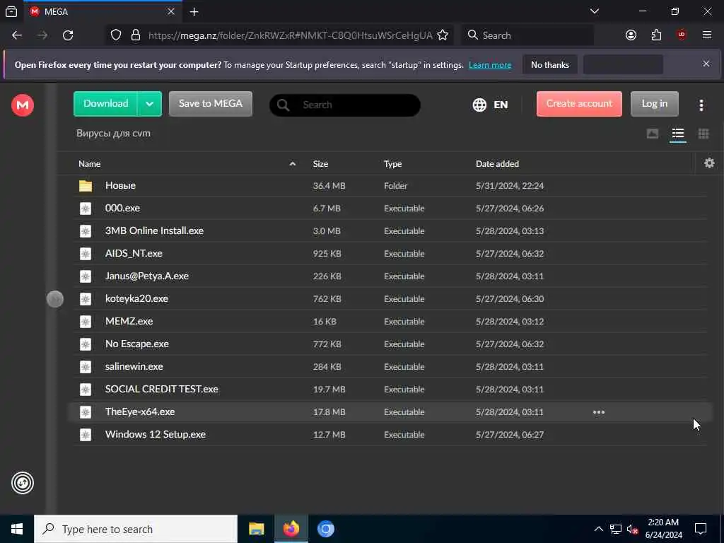The image size is (724, 543).
Task: Reload the page with the refresh icon
Action: click(x=68, y=35)
